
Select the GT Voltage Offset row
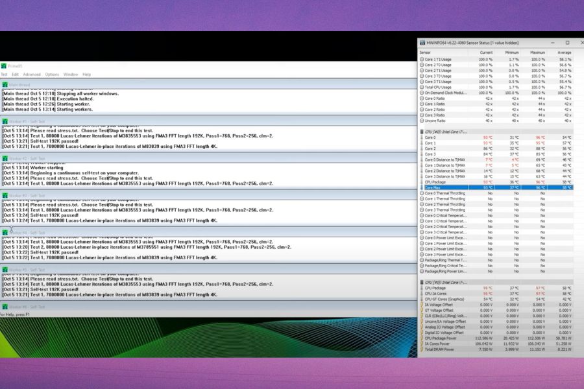point(496,311)
